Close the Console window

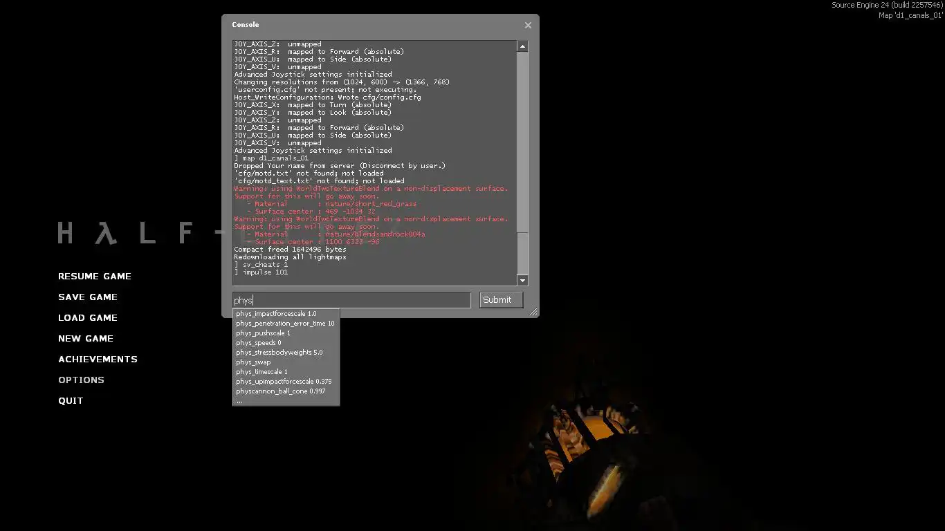tap(528, 25)
